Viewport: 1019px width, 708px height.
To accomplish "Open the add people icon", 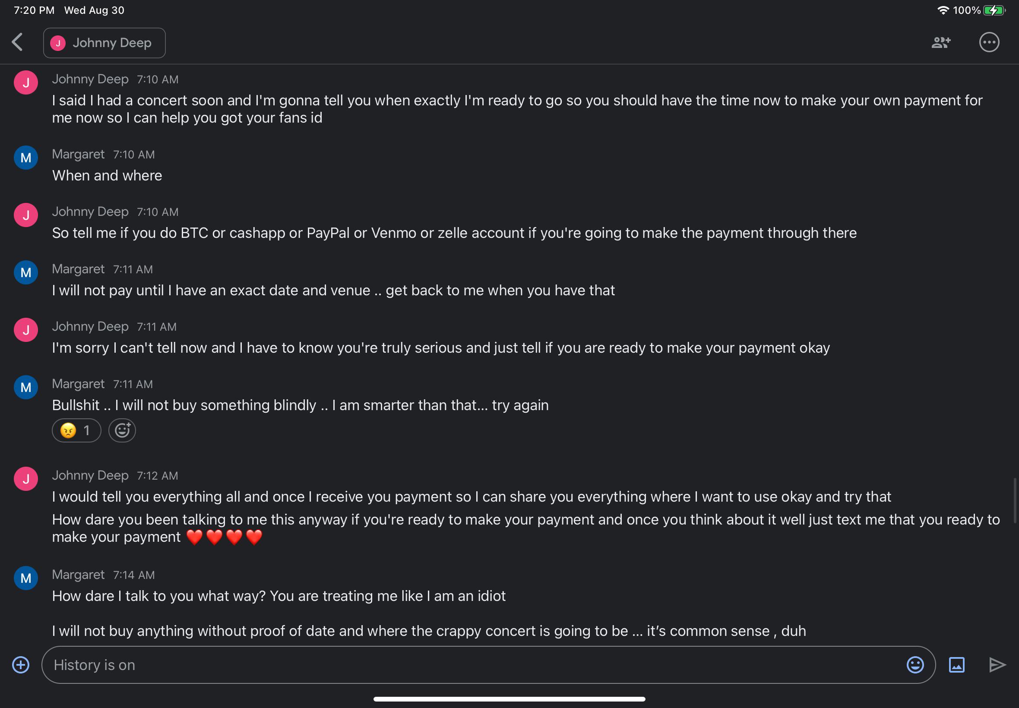I will click(940, 43).
